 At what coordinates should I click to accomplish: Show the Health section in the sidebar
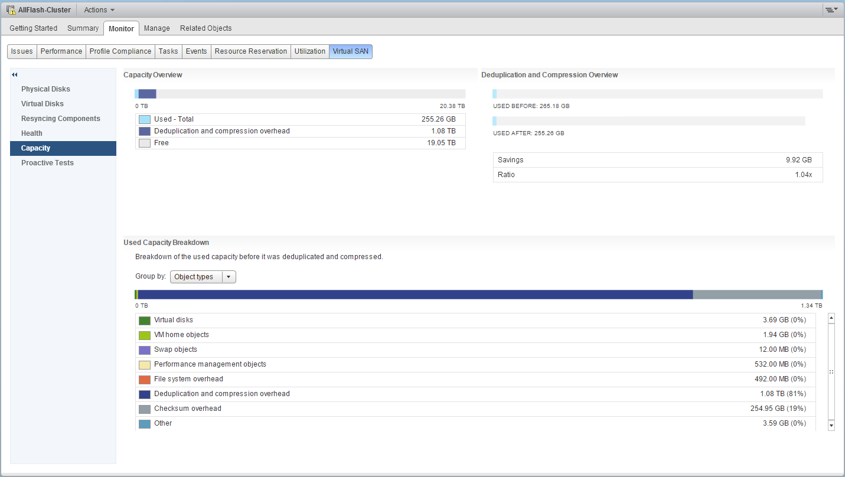pyautogui.click(x=31, y=133)
